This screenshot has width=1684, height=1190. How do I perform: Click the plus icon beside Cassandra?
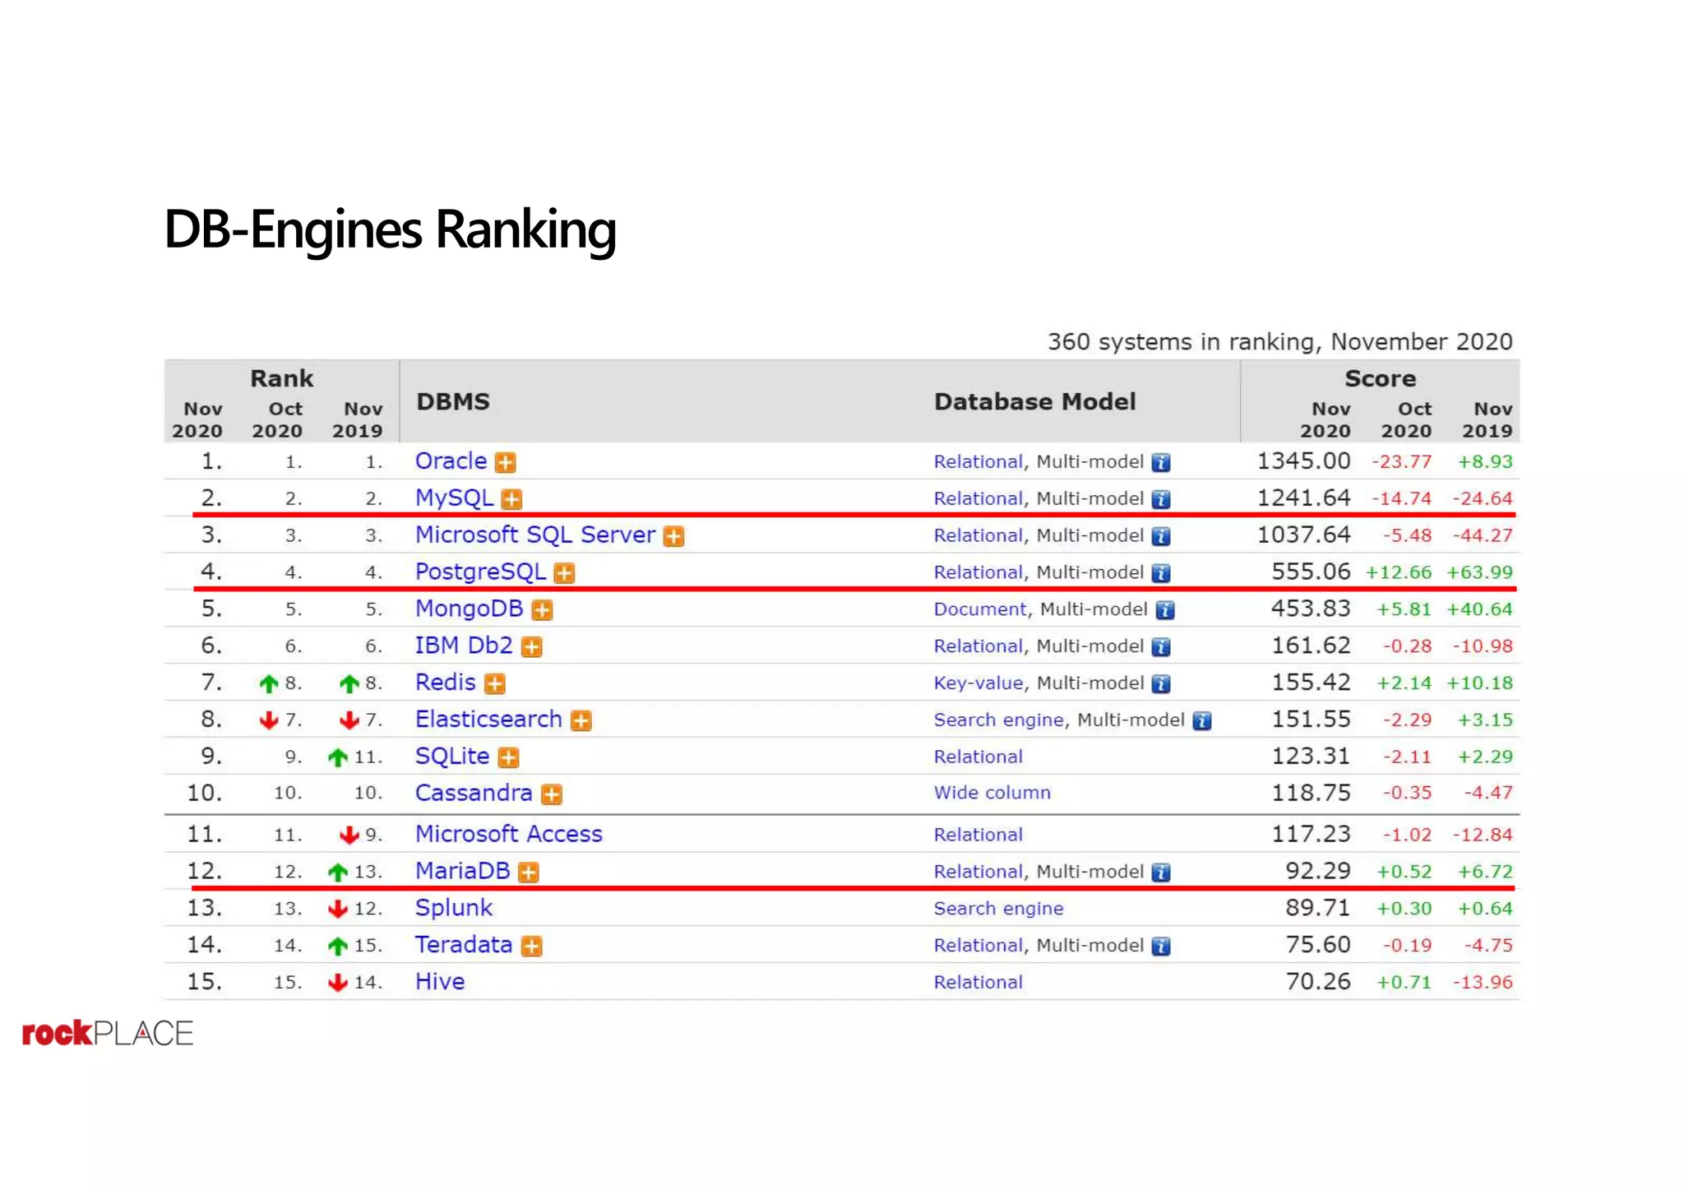coord(552,794)
